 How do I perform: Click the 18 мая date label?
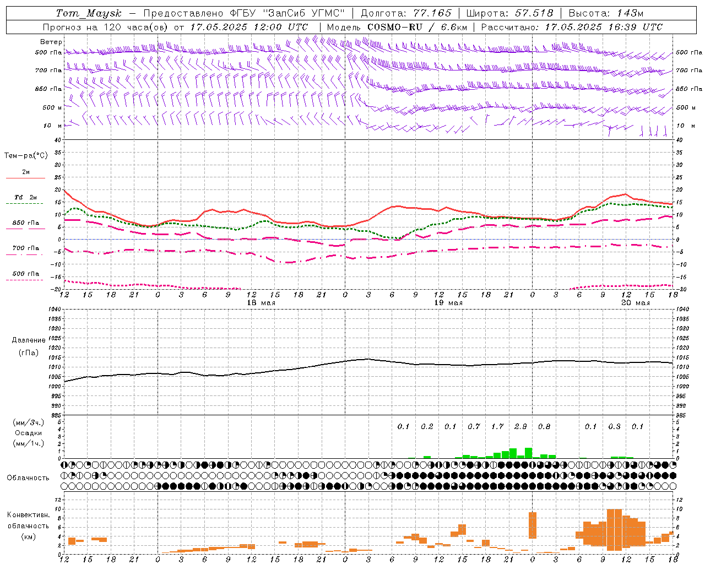pos(261,303)
